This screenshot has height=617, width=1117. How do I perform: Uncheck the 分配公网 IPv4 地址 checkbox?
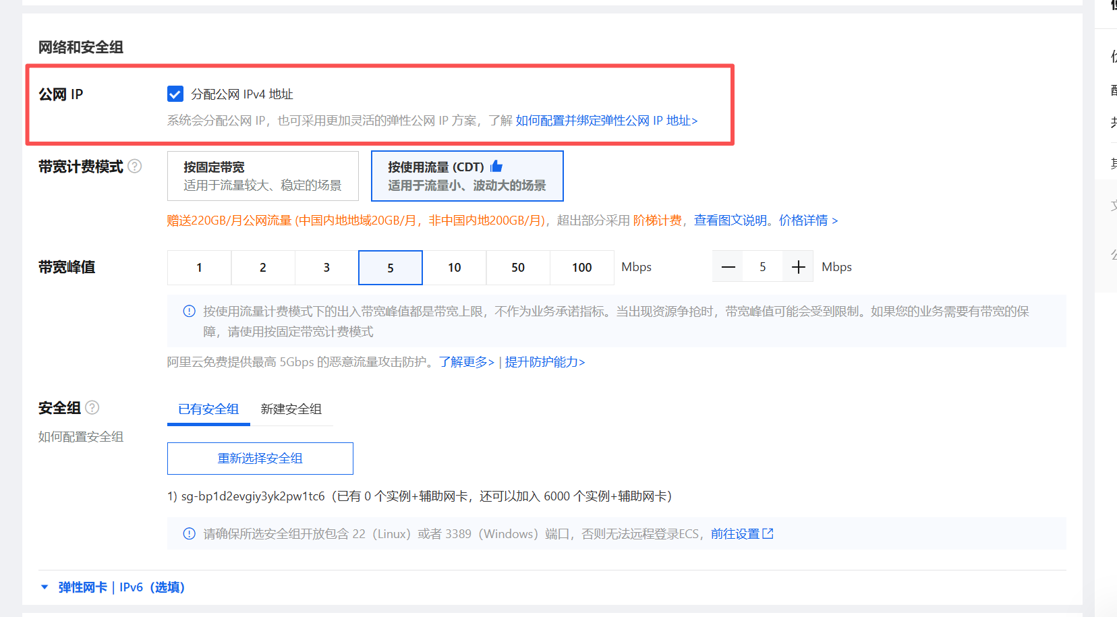pos(175,94)
